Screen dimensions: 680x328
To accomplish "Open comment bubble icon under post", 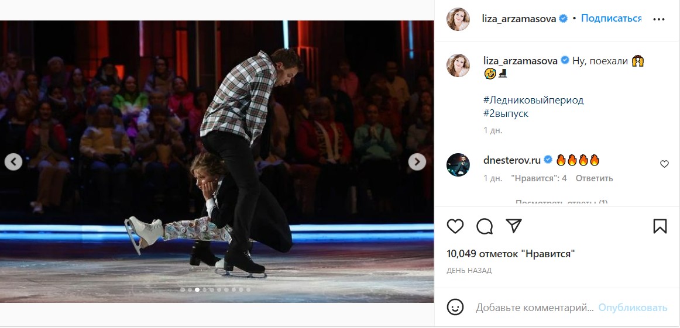I will point(485,226).
